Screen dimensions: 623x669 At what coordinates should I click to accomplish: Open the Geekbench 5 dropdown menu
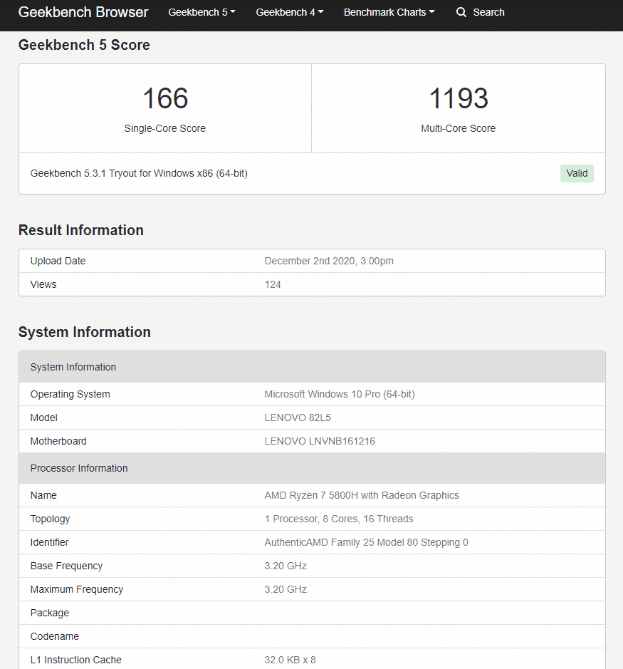coord(201,12)
